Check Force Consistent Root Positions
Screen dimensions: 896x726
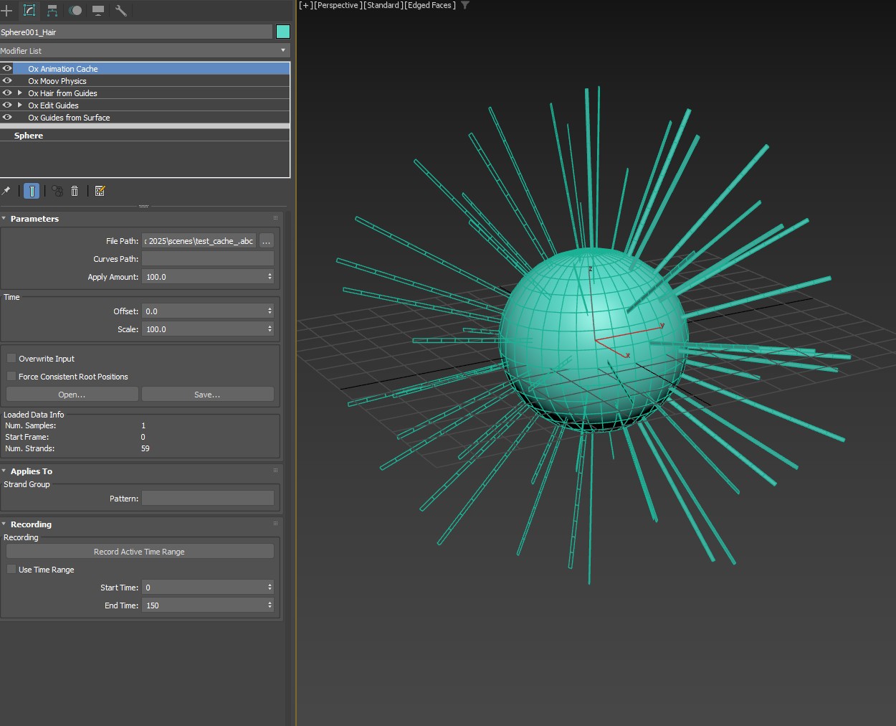click(11, 376)
